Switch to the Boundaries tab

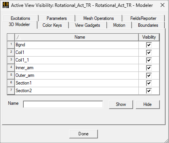click(x=148, y=25)
